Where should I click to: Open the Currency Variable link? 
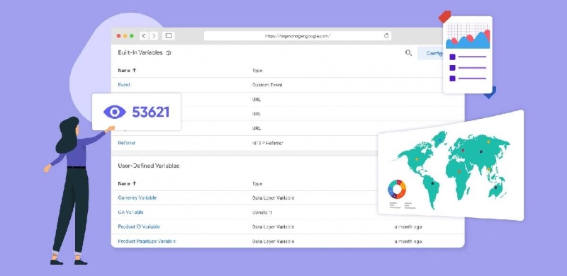[x=137, y=198]
